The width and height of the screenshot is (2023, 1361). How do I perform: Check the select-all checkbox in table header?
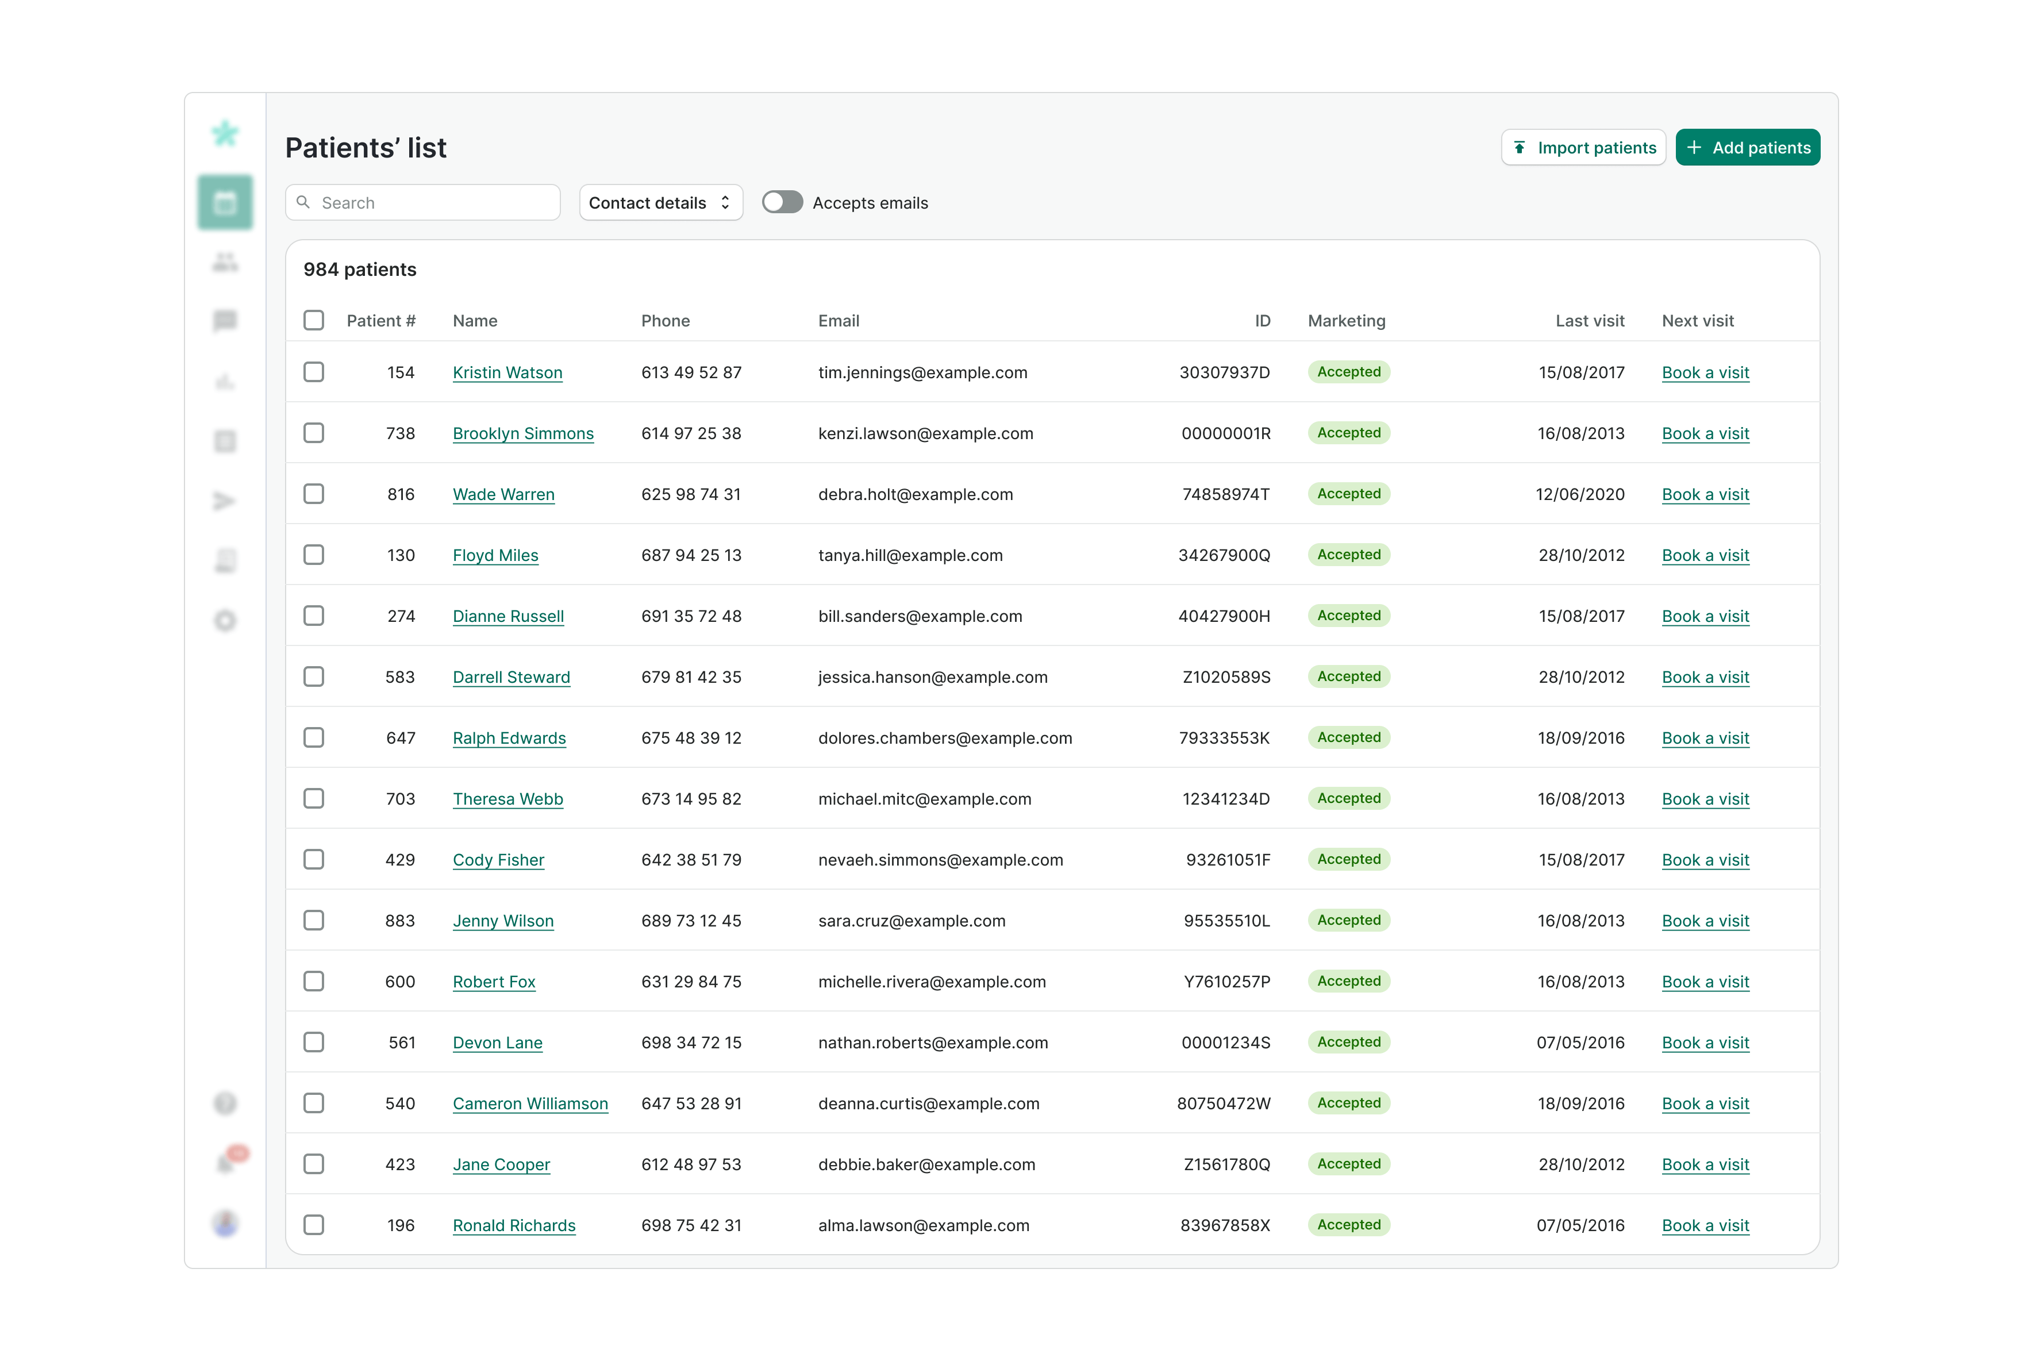pos(313,320)
